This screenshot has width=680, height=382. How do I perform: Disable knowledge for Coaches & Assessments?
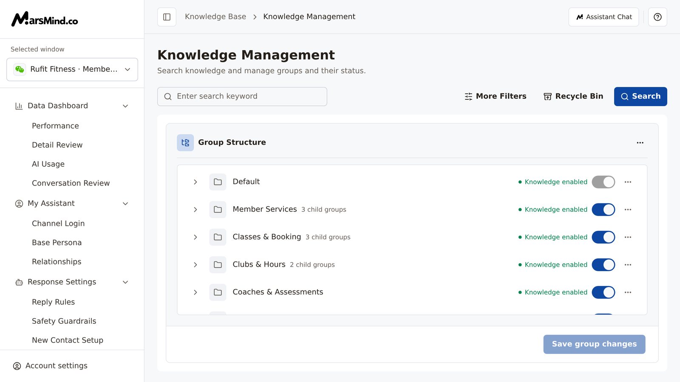pos(603,292)
